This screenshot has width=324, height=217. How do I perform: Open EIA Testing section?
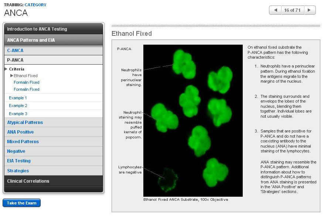click(x=19, y=161)
